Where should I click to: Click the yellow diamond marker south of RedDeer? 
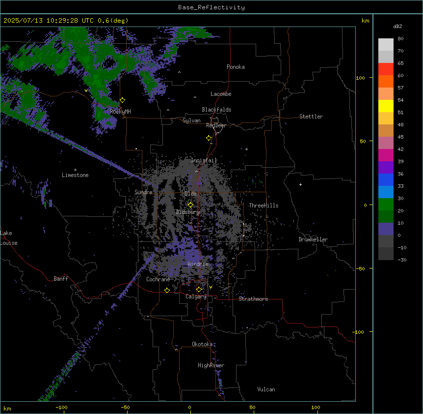click(209, 138)
